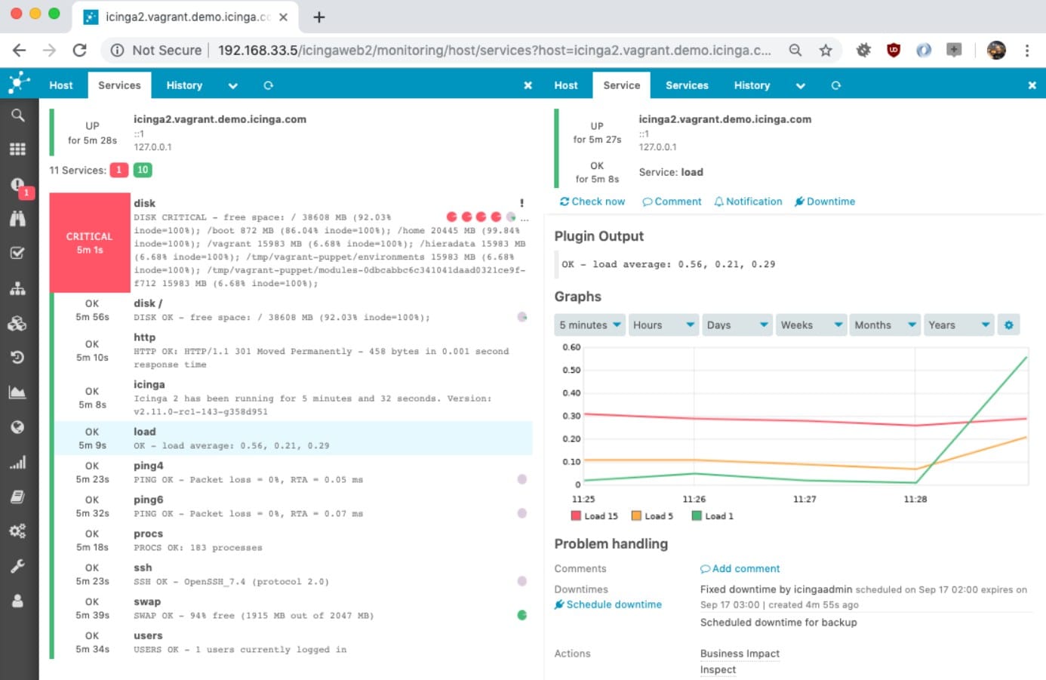Image resolution: width=1046 pixels, height=680 pixels.
Task: Open the Configuration gears icon in sidebar
Action: pyautogui.click(x=20, y=531)
